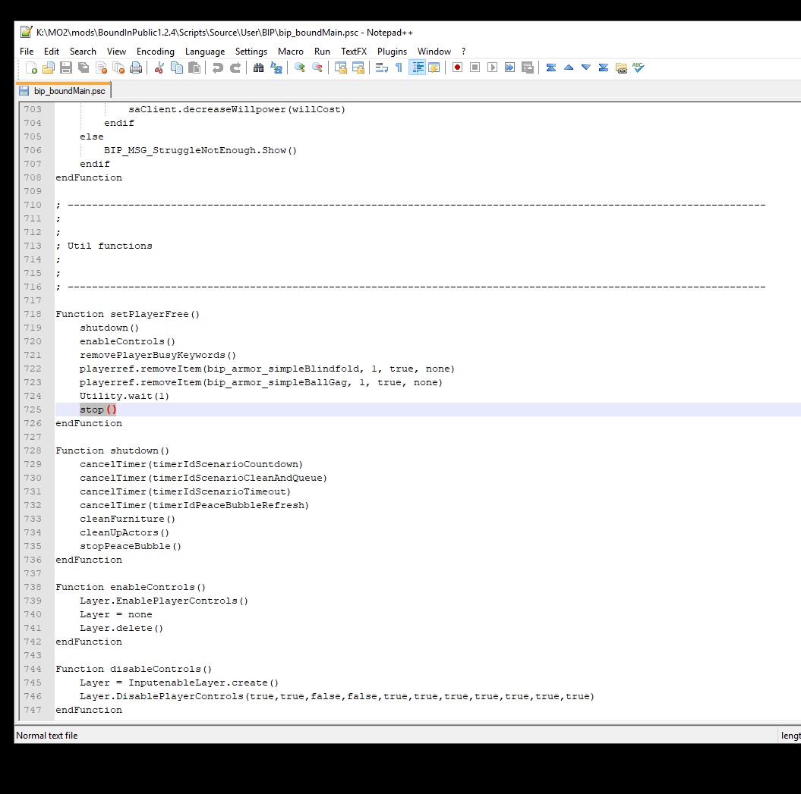Click the Open file folder icon

[x=49, y=67]
